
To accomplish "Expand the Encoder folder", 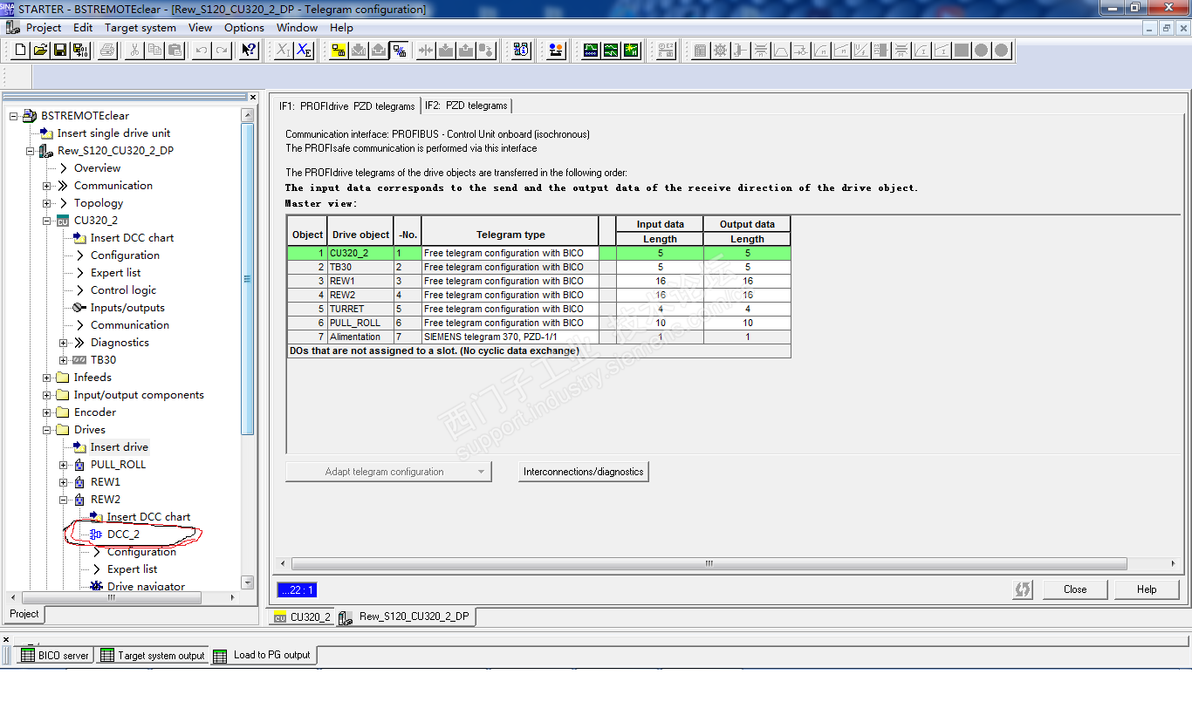I will point(47,412).
